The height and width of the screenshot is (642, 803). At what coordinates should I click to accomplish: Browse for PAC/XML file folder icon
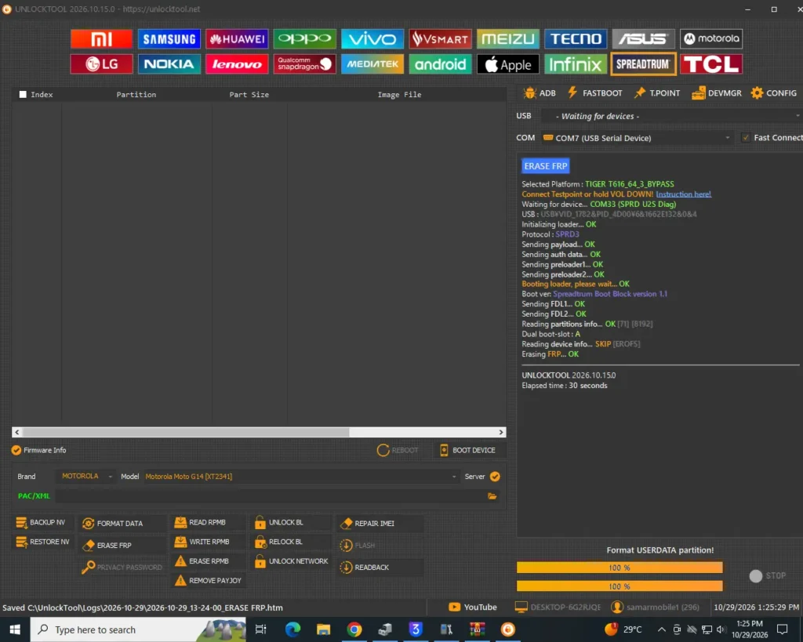(x=492, y=496)
